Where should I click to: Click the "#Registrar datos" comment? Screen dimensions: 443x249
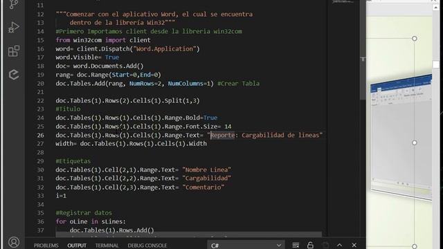tap(84, 213)
